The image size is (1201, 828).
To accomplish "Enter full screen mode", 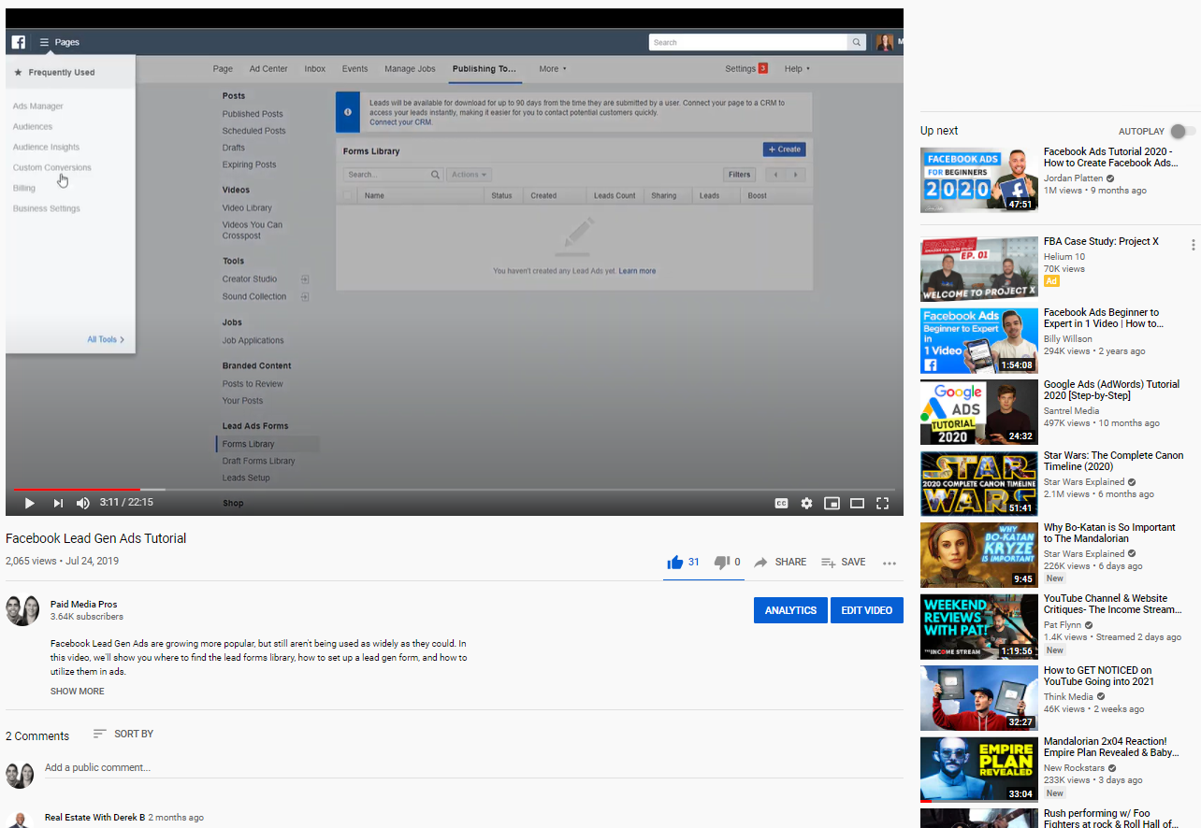I will [882, 503].
